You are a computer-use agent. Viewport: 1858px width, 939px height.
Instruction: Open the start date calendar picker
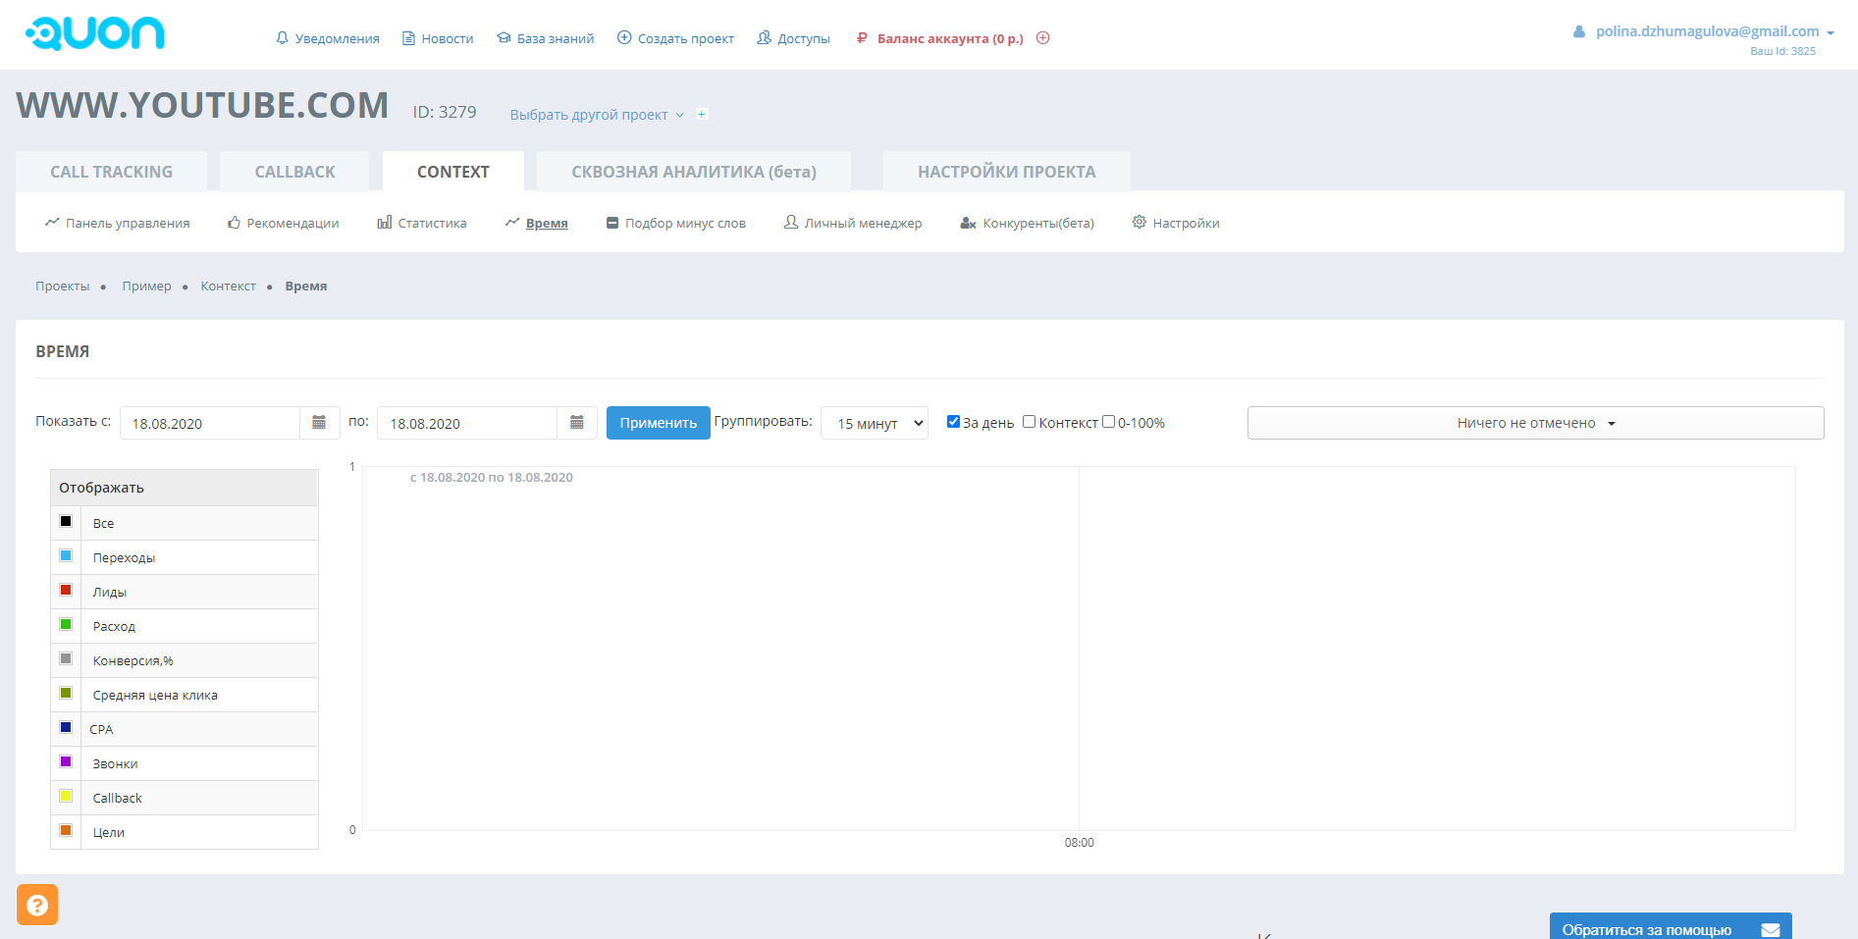click(x=319, y=423)
